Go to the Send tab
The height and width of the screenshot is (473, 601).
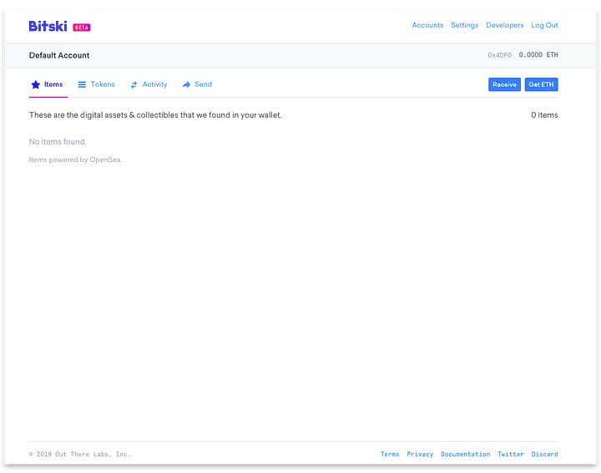(x=197, y=84)
